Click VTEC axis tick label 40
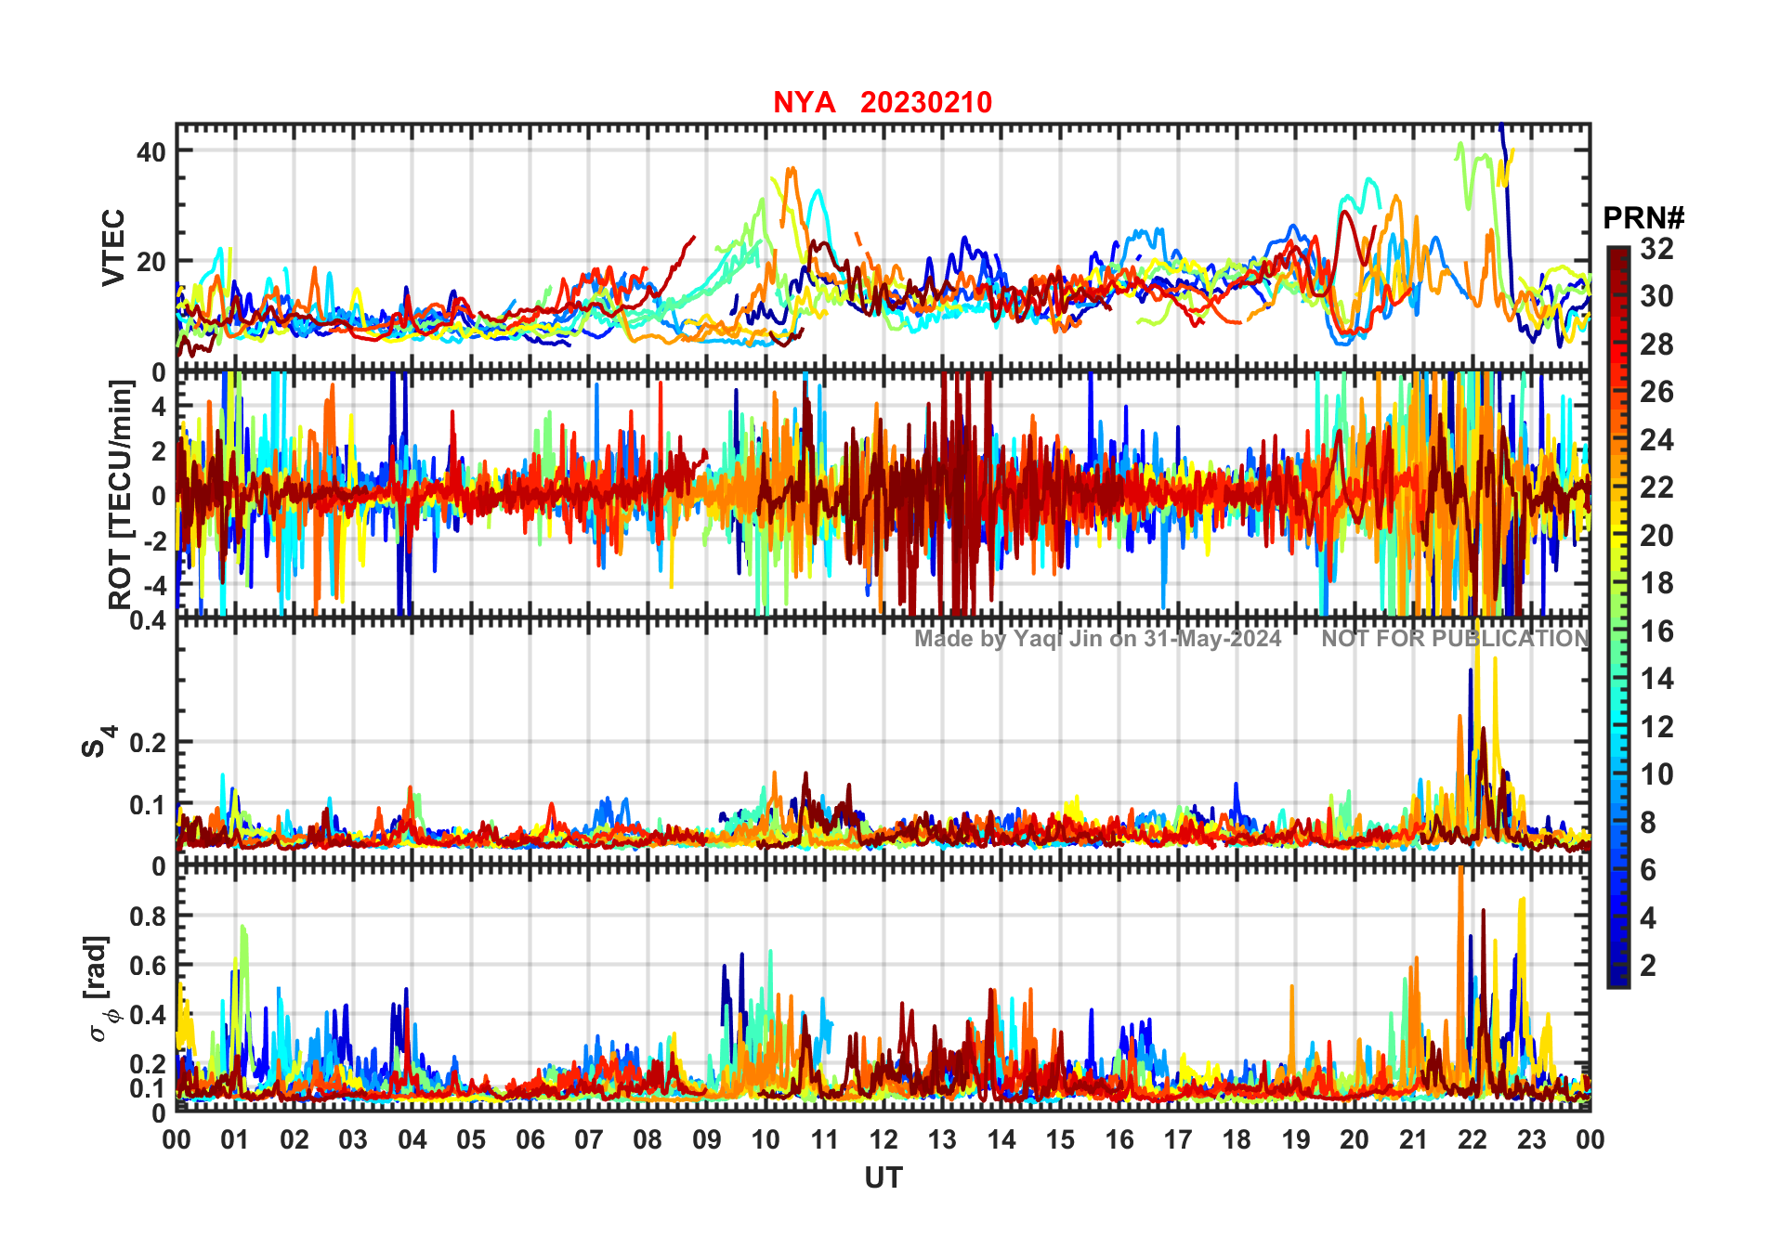 click(x=151, y=152)
